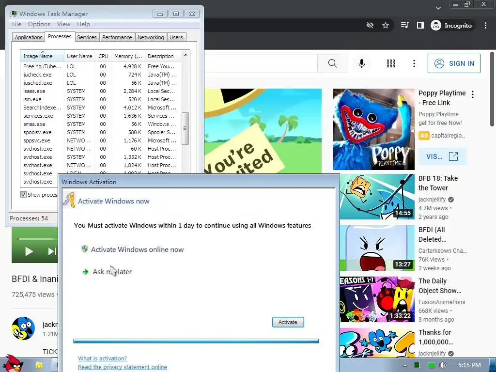Click the 5:15 PM taskbar clock

[469, 365]
